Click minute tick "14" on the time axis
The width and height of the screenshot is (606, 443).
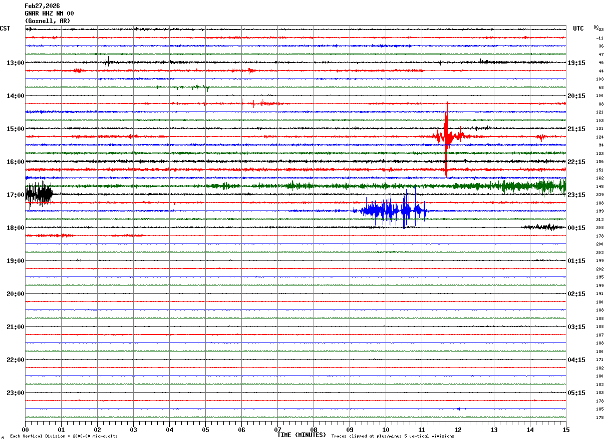click(530, 429)
